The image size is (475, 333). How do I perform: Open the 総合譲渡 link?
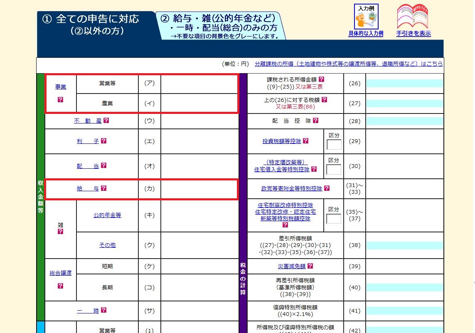click(x=61, y=273)
